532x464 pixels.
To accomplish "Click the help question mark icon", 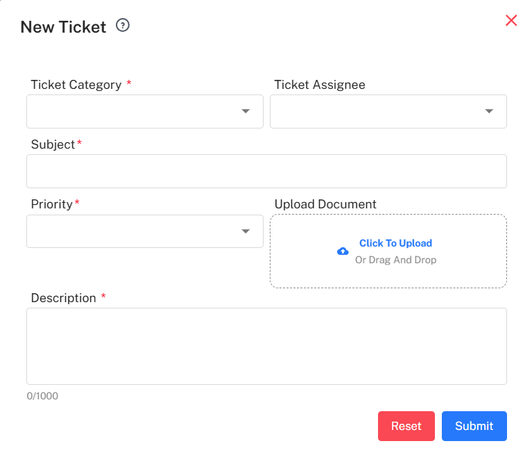I will [123, 26].
